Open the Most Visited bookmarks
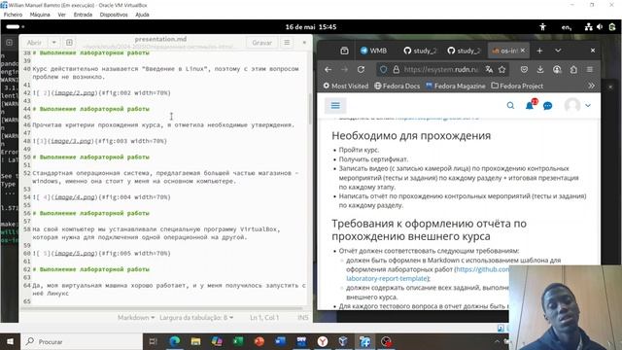Viewport: 622px width, 350px height. coord(346,86)
